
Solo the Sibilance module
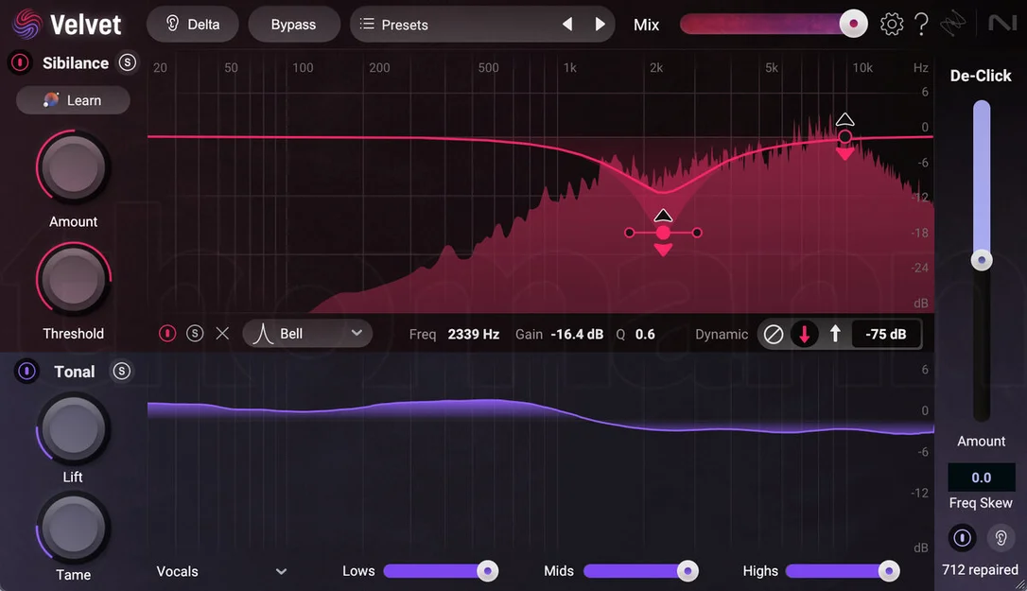point(127,62)
